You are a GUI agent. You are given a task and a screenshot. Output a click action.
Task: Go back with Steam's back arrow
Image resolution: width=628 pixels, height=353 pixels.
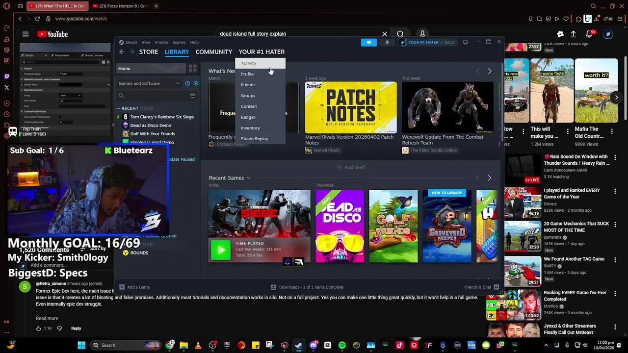point(122,51)
